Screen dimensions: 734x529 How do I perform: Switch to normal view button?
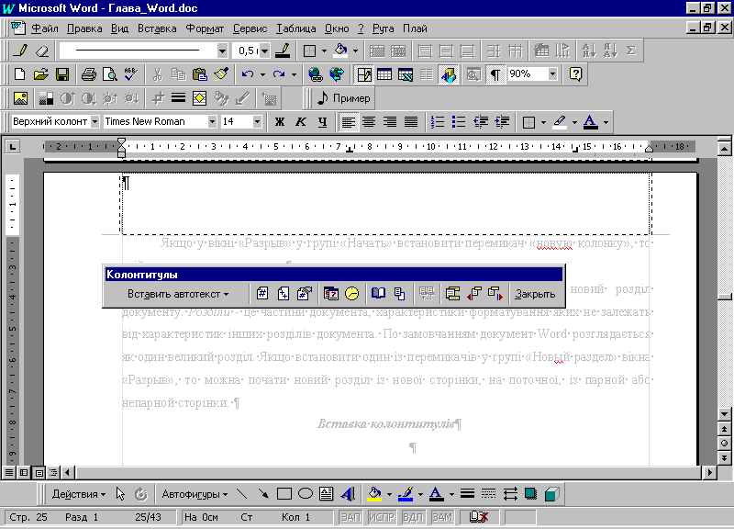(x=9, y=472)
